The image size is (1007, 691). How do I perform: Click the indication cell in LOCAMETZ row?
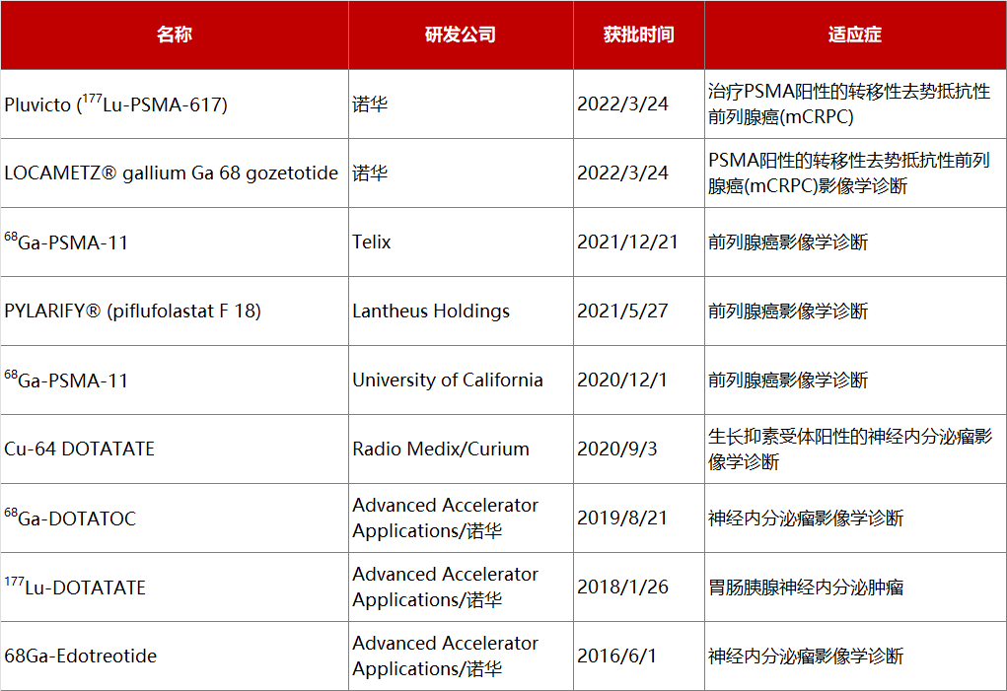point(855,173)
